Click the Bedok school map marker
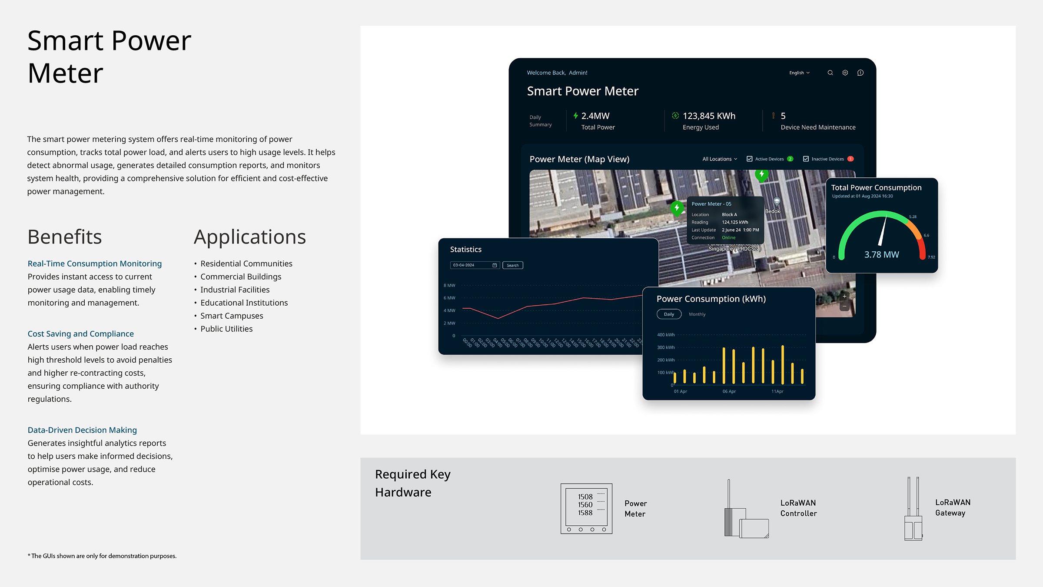This screenshot has height=587, width=1043. [x=777, y=201]
